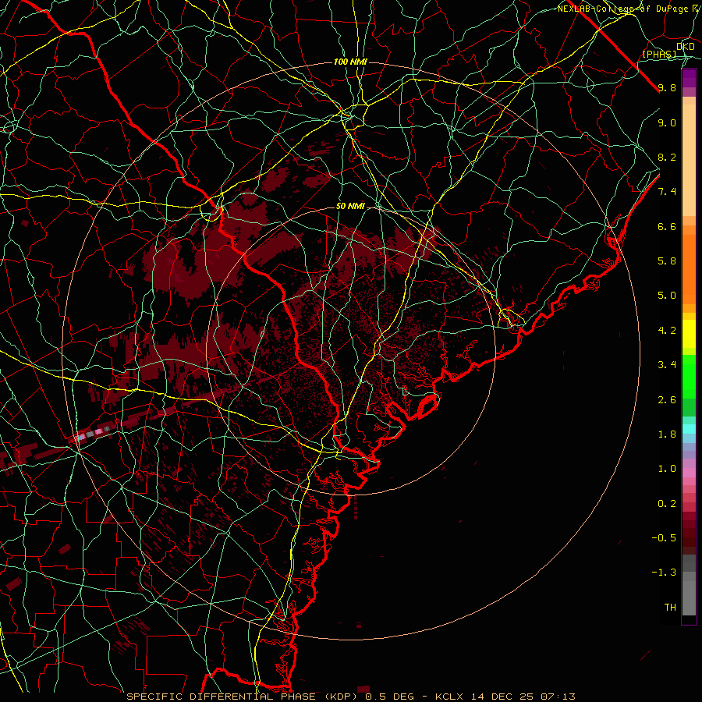Image resolution: width=702 pixels, height=702 pixels.
Task: Click the 100 NMI range ring label
Action: [350, 62]
